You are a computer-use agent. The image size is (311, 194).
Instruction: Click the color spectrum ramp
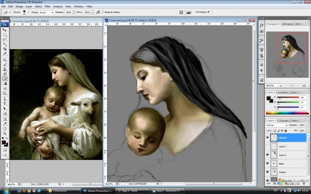tap(287, 113)
